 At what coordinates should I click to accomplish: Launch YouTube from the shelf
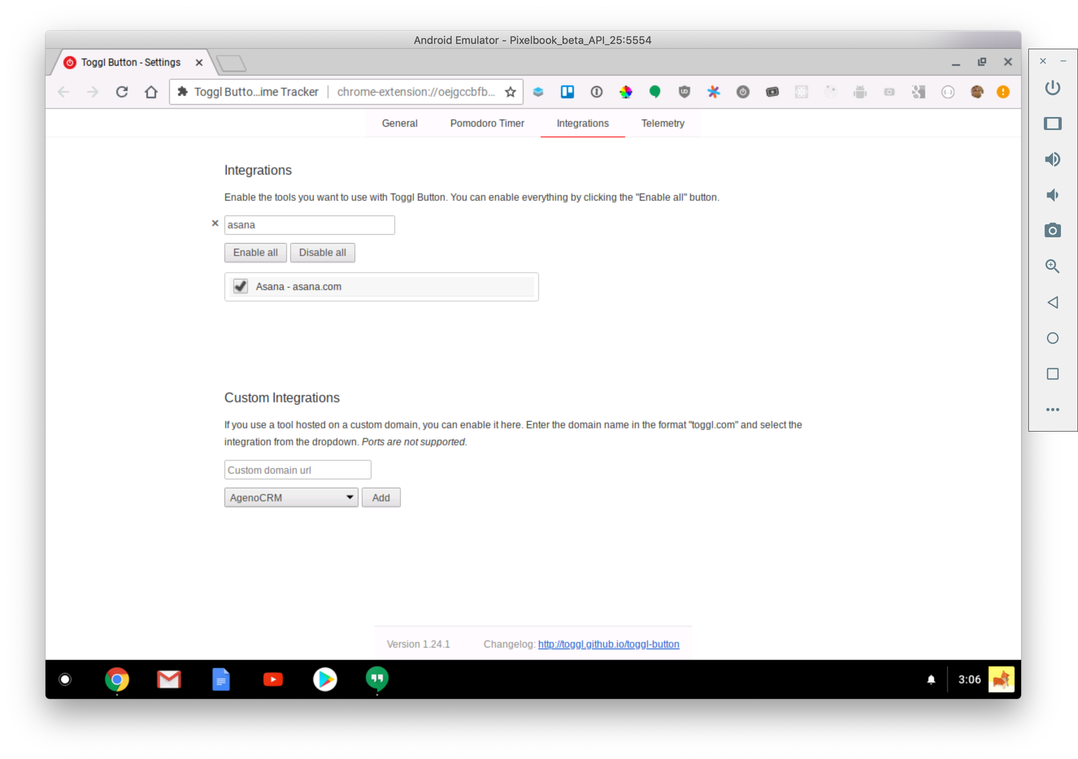pos(273,679)
